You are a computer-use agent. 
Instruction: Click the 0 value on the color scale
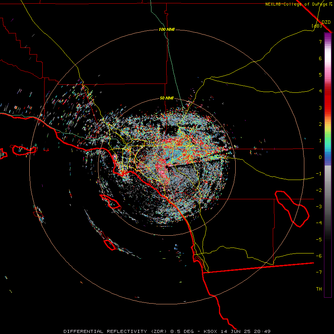click(320, 157)
